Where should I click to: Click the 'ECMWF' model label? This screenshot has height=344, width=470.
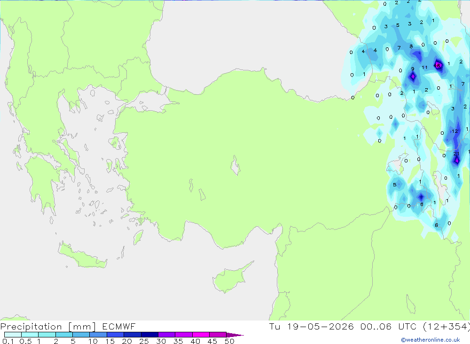pyautogui.click(x=119, y=326)
